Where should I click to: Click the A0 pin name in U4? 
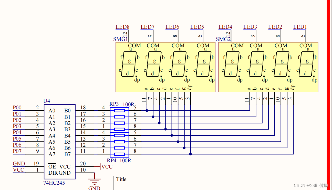(x=52, y=111)
